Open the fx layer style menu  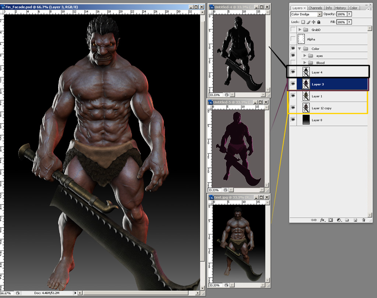coord(323,220)
